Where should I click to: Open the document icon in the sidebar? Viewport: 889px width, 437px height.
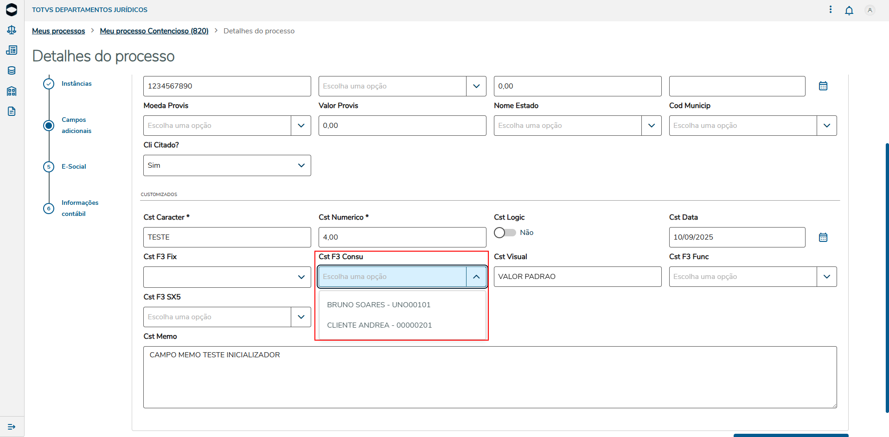click(12, 111)
